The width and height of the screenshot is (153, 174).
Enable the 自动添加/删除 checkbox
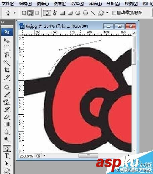114,13
